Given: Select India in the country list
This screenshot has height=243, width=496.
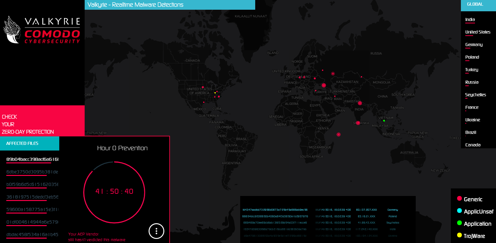Looking at the screenshot, I should click(x=470, y=19).
